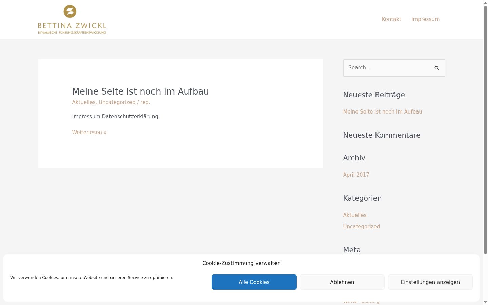Open the author link red.
488x305 pixels.
145,102
